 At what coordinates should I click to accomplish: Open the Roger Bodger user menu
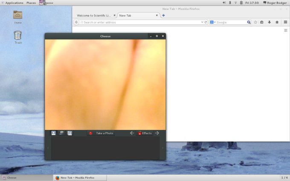[274, 3]
